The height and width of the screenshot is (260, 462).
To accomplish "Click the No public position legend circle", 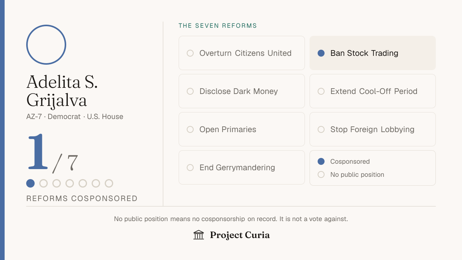I will click(321, 174).
